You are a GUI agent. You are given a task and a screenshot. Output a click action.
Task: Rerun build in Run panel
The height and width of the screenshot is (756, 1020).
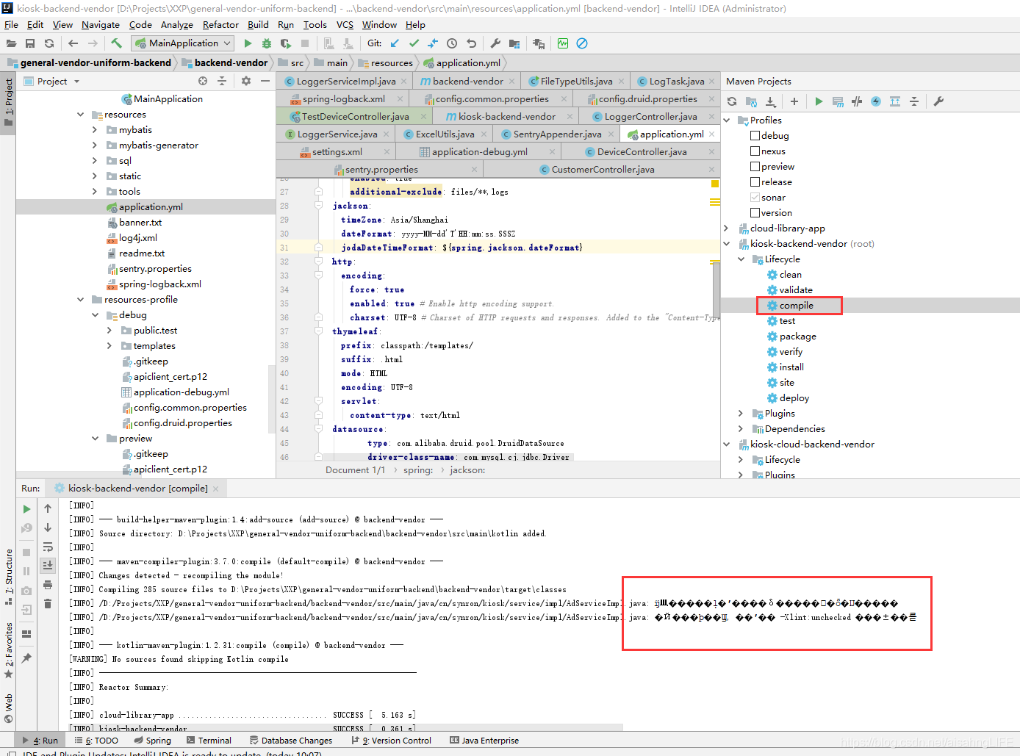point(27,508)
